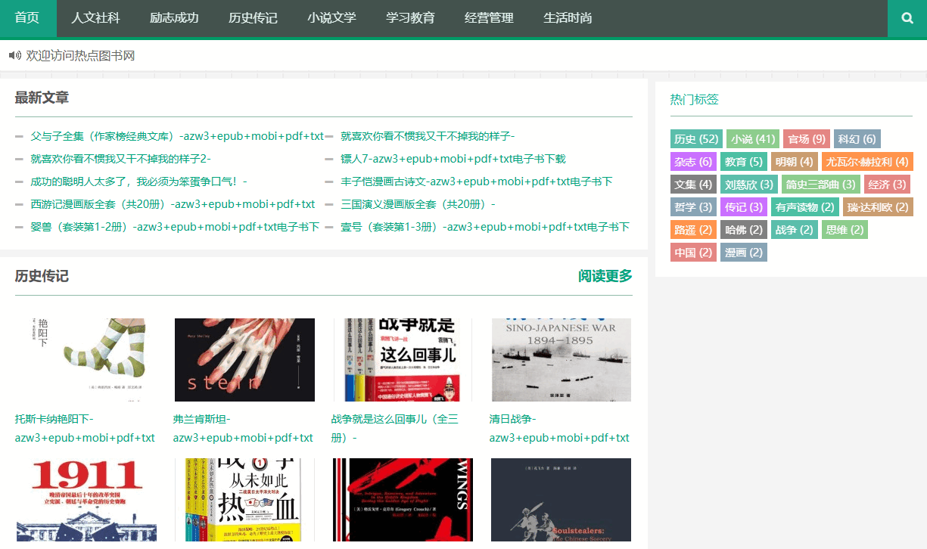Open the 托斯卡纳艳阳下 book cover

click(x=86, y=360)
